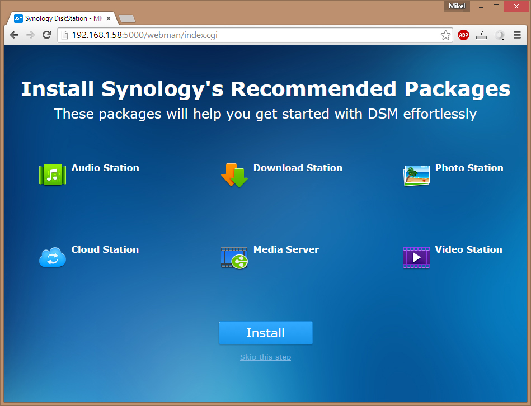This screenshot has width=531, height=406.
Task: Click the grey round extension icon
Action: click(500, 35)
